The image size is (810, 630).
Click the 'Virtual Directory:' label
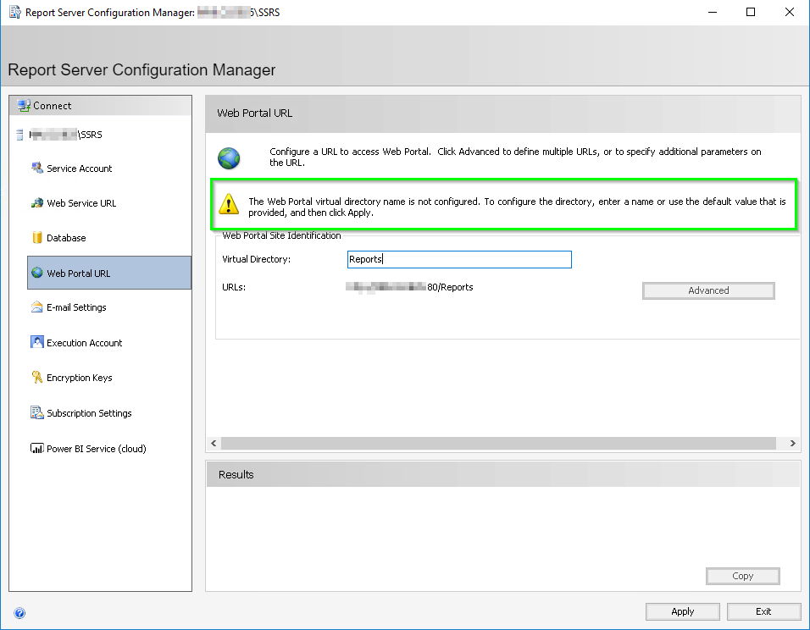point(256,259)
